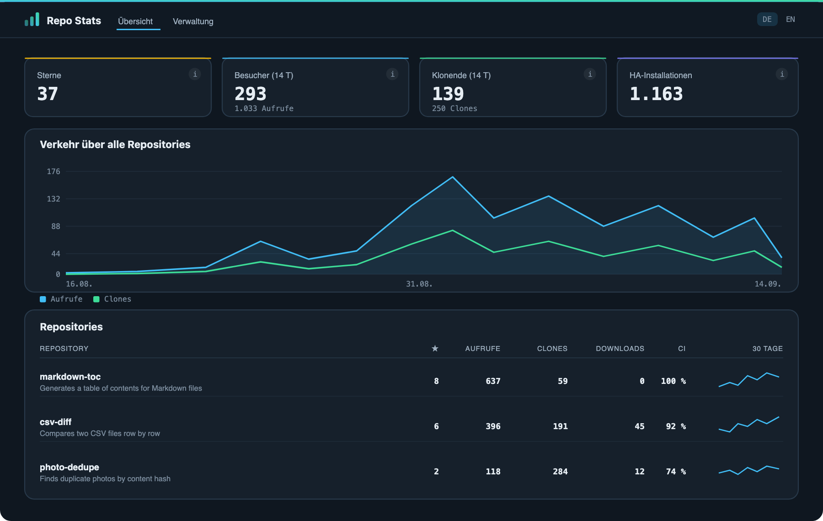The image size is (823, 521).
Task: Click csv-diff downloads value 45
Action: [x=639, y=426]
